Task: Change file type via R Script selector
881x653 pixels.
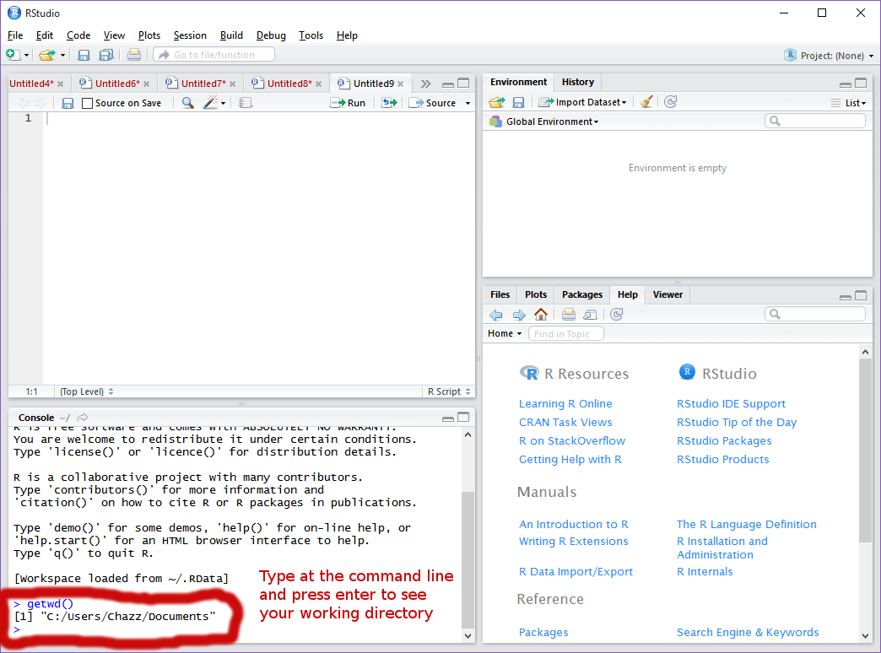Action: tap(448, 391)
